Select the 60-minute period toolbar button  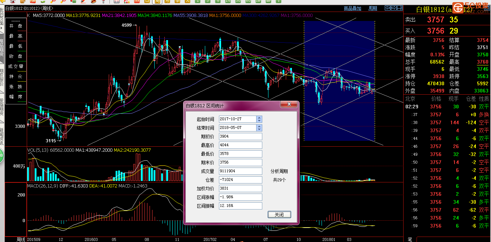pyautogui.click(x=248, y=1)
